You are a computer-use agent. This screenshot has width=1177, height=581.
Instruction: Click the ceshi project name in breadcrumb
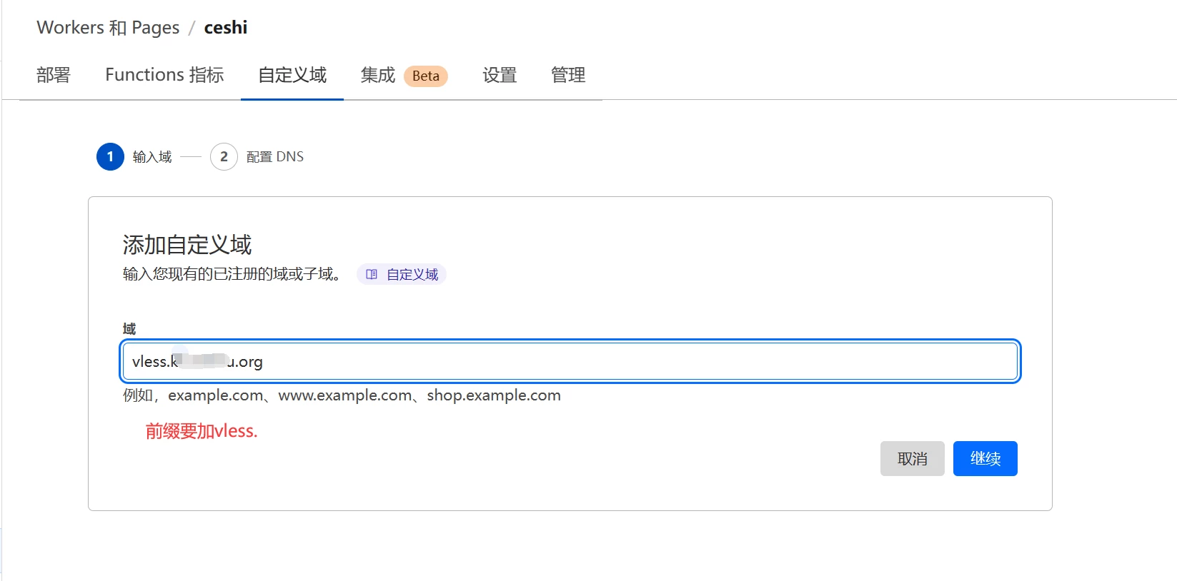(x=226, y=28)
